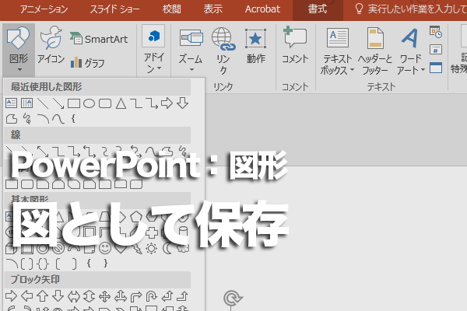Select elbow connector in recently used shapes
467x311 pixels.
click(136, 103)
